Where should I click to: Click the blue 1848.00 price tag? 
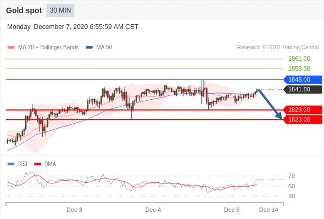click(303, 79)
